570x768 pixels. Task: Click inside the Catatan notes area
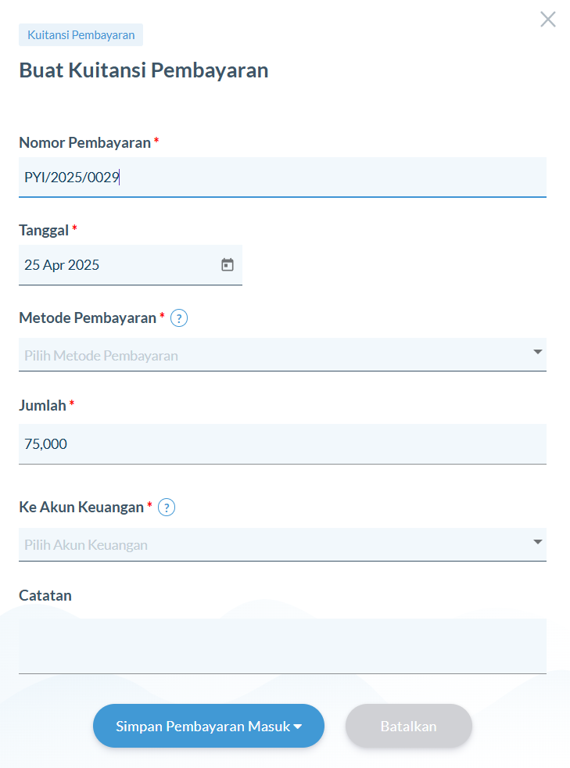pyautogui.click(x=282, y=646)
